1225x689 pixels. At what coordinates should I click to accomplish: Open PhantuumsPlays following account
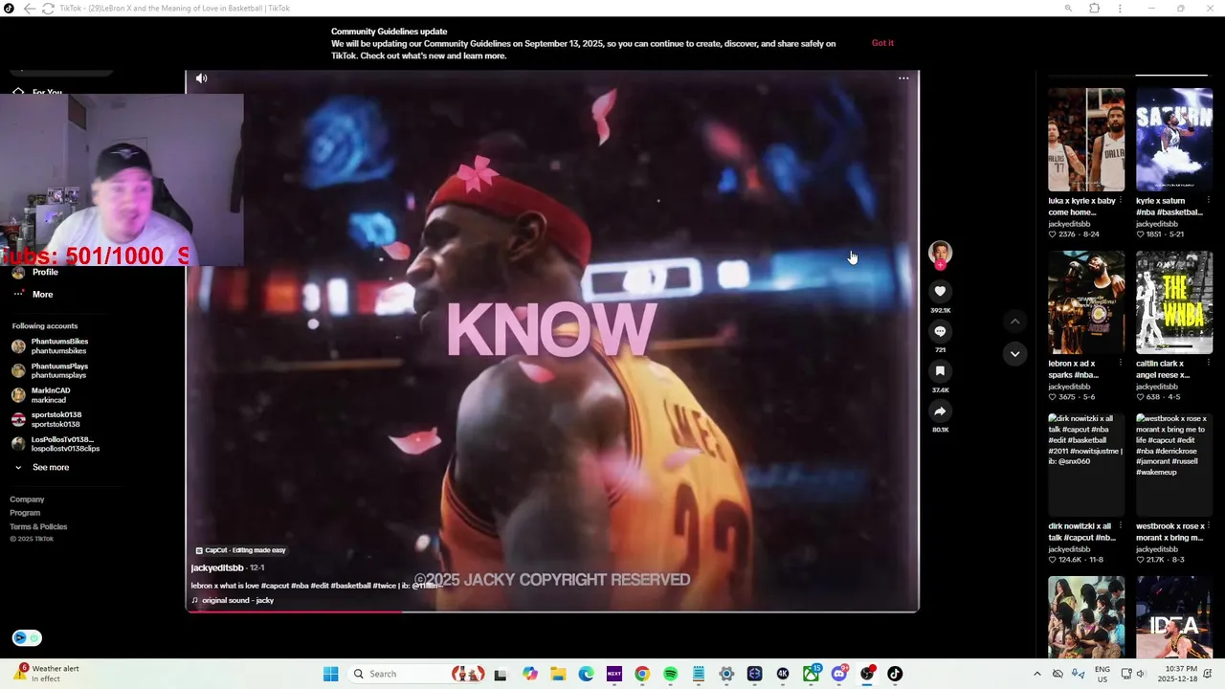click(x=51, y=371)
